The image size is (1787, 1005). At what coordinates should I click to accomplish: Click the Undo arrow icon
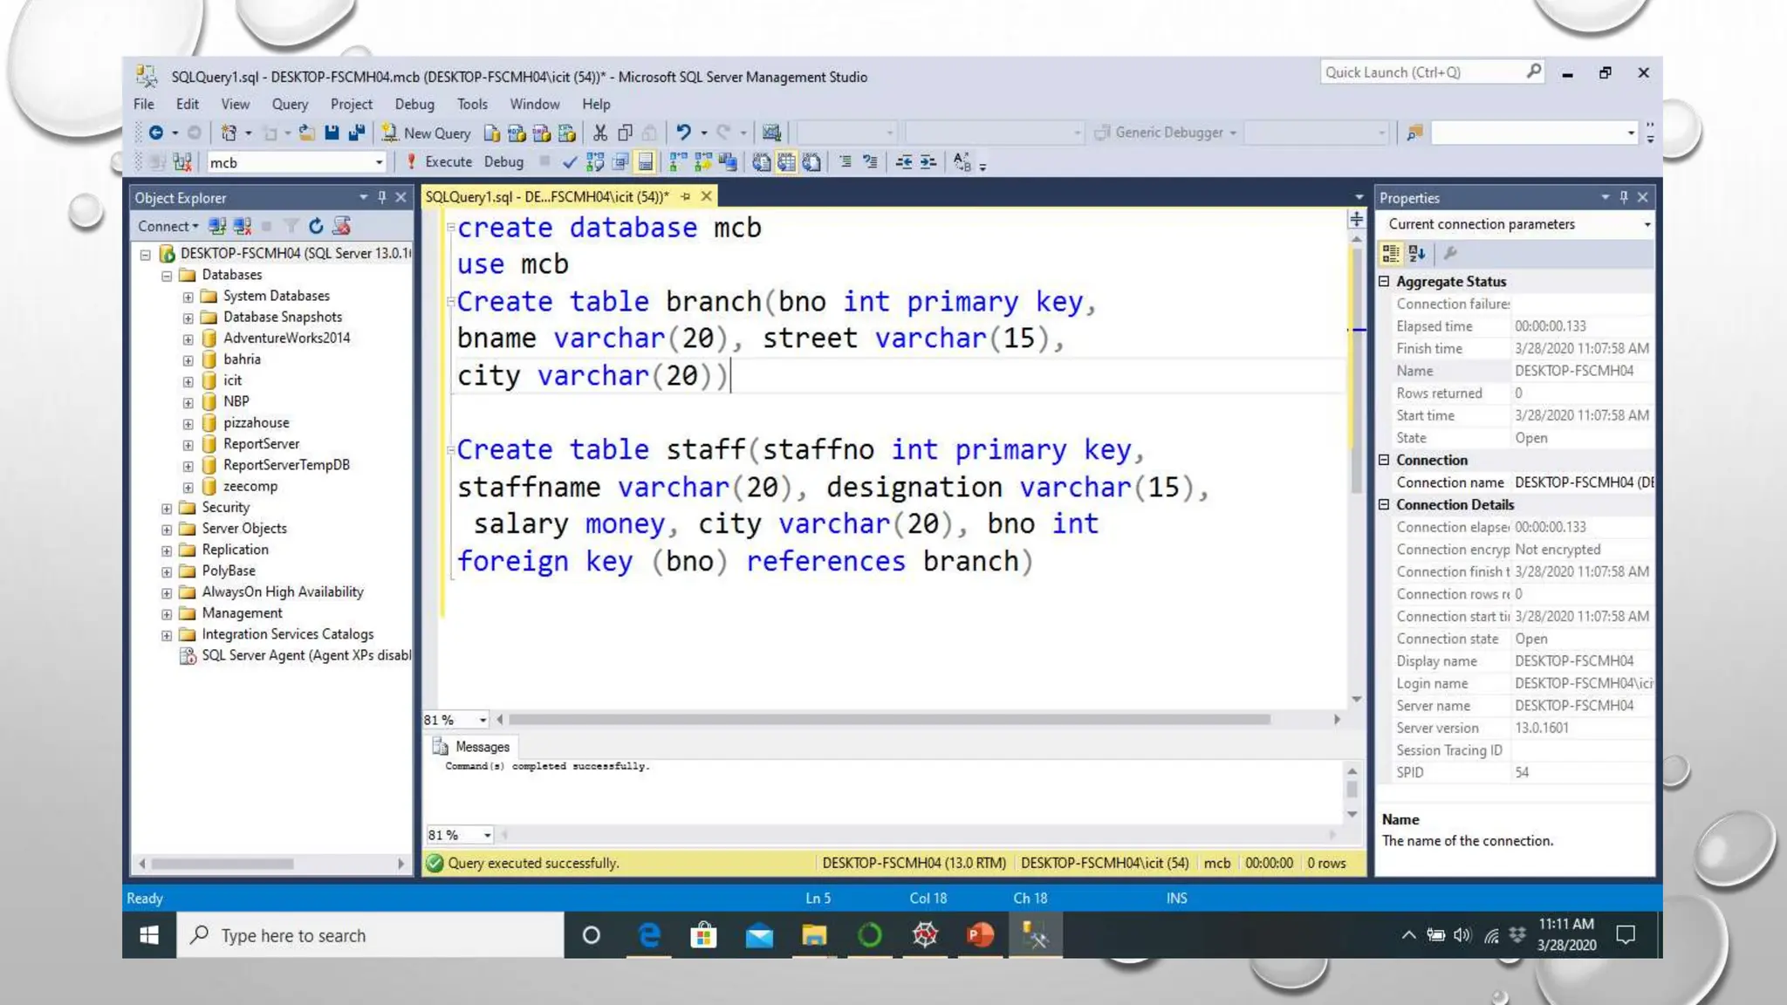tap(683, 133)
